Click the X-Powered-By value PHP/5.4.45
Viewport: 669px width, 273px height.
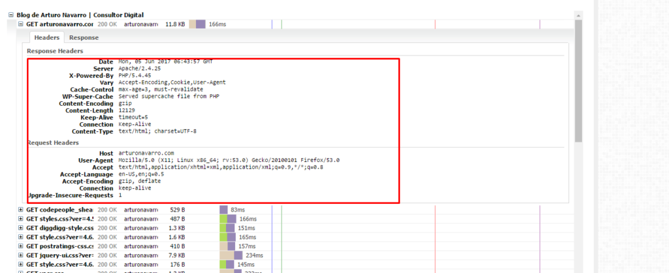135,75
